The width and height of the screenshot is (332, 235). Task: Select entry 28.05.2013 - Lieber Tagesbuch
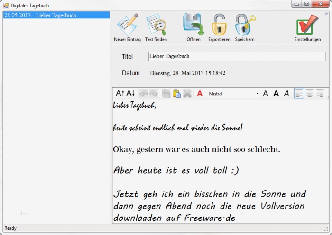[56, 15]
